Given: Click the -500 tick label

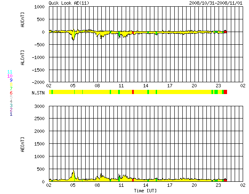Looking at the screenshot, I should point(40,45).
